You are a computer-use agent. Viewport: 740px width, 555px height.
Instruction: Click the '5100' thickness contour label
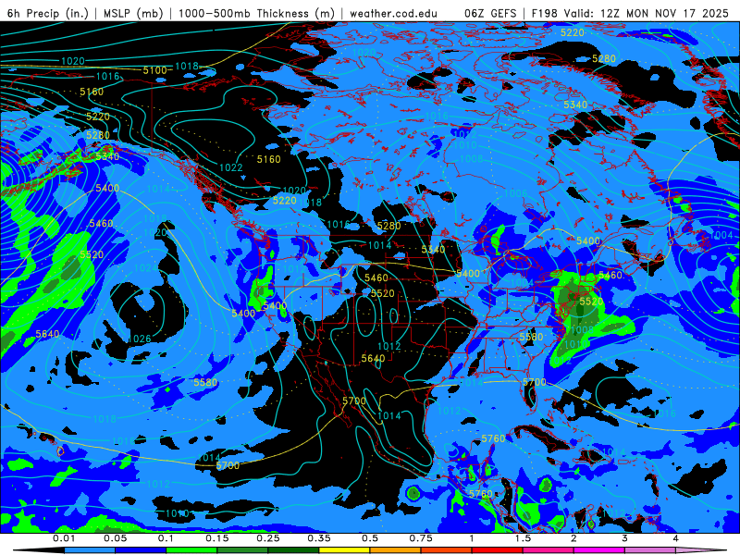coord(154,70)
